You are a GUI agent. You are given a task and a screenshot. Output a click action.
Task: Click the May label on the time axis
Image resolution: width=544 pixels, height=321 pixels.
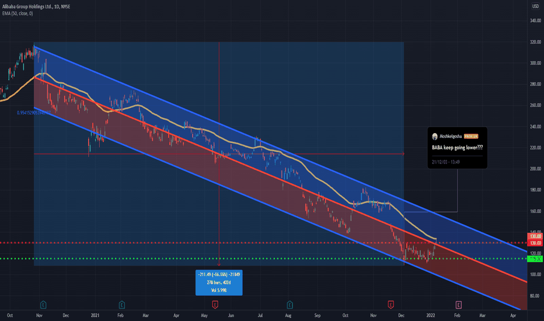204,315
